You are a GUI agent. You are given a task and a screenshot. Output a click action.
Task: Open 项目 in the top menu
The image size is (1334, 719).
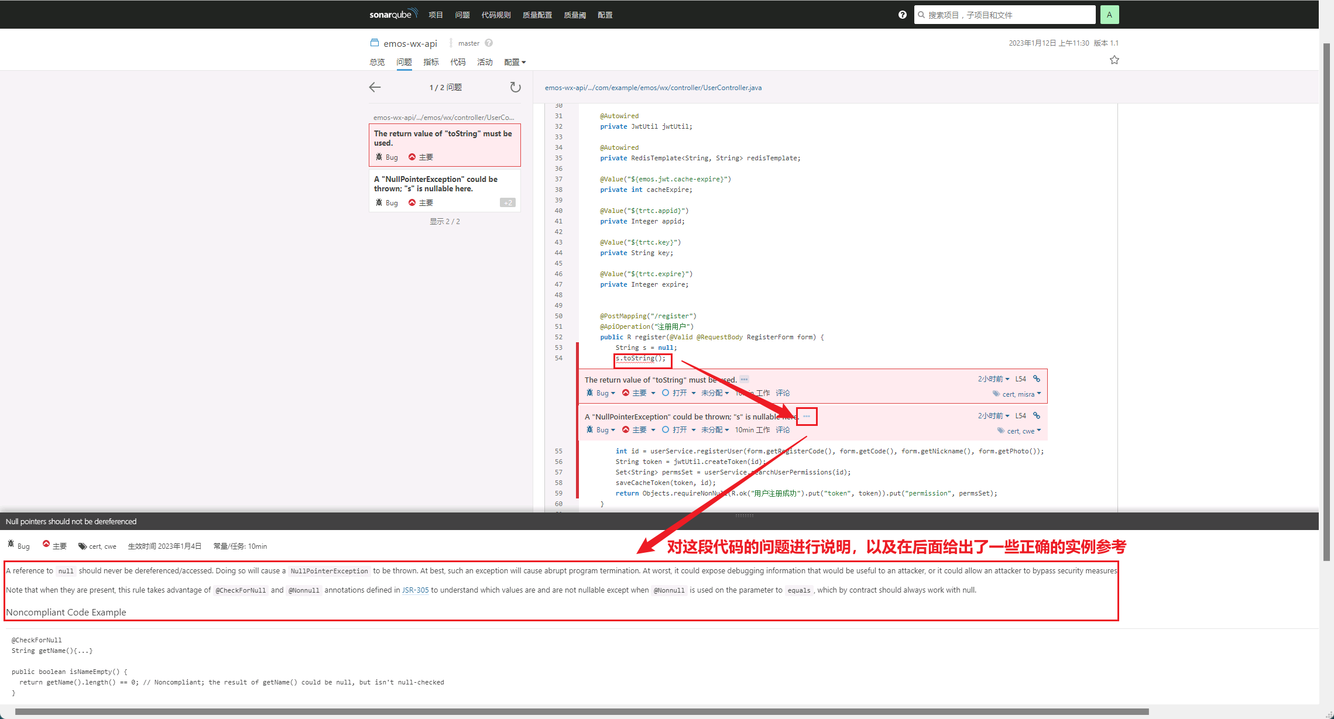tap(435, 15)
